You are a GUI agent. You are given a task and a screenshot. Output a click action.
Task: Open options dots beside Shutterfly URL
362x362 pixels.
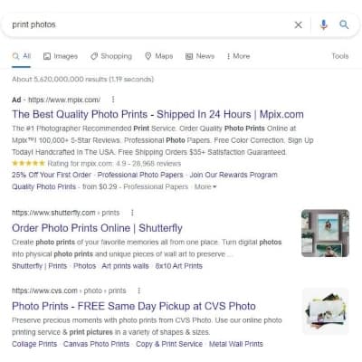click(132, 213)
